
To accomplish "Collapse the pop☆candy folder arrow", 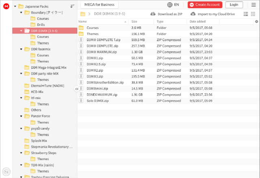I will pos(21,128).
